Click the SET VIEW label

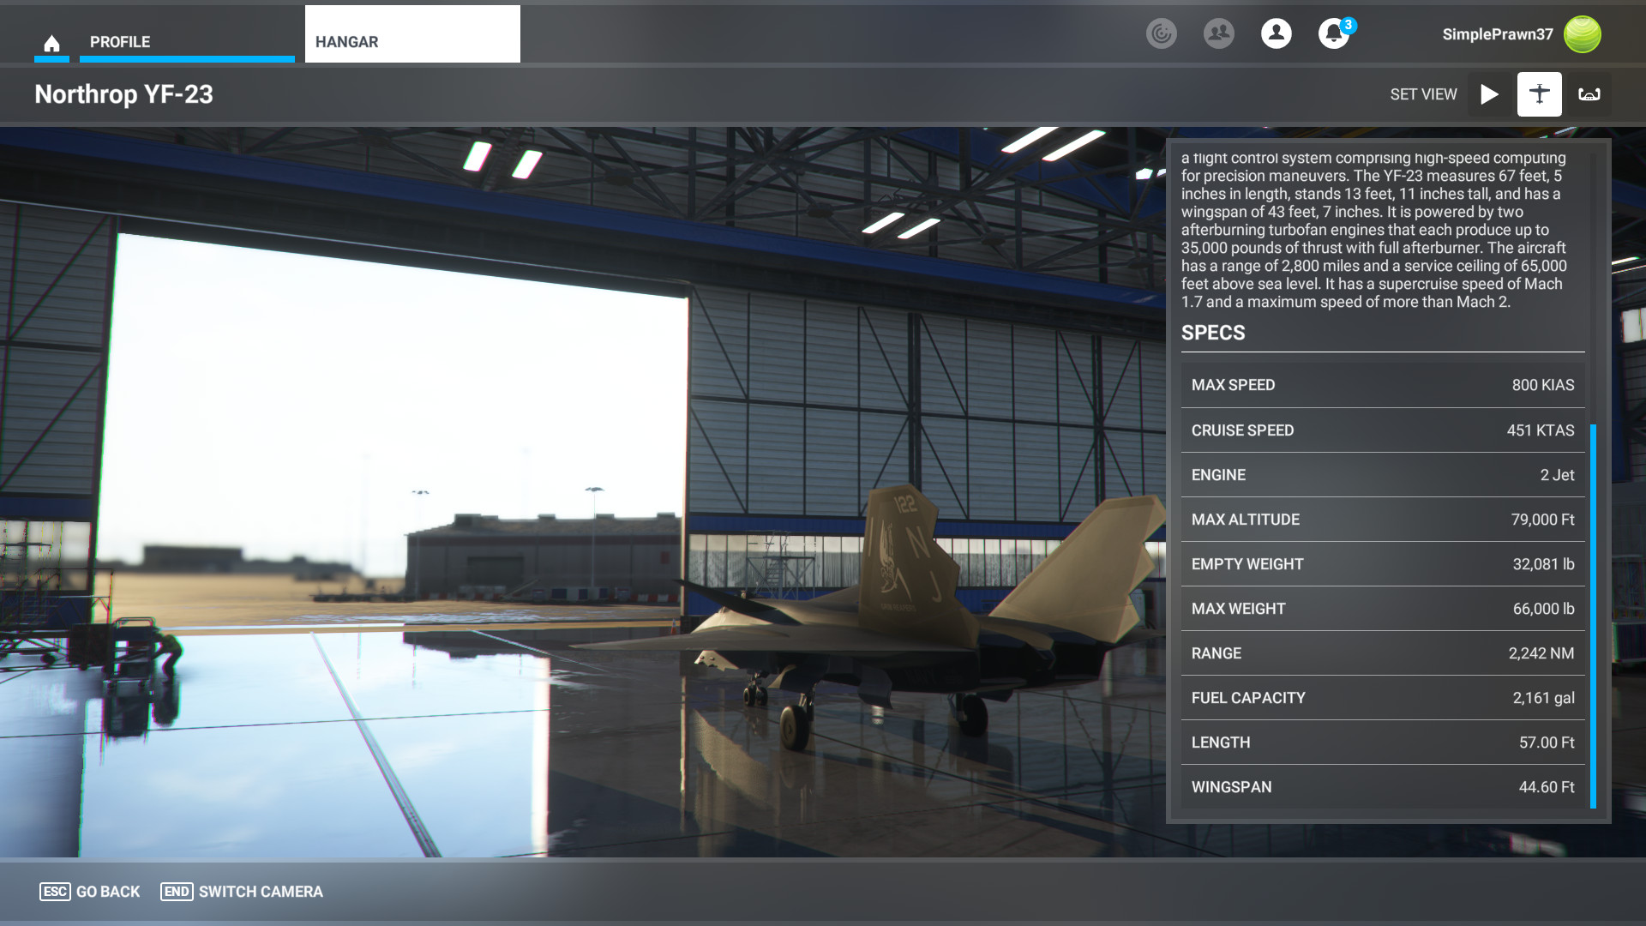click(1423, 94)
